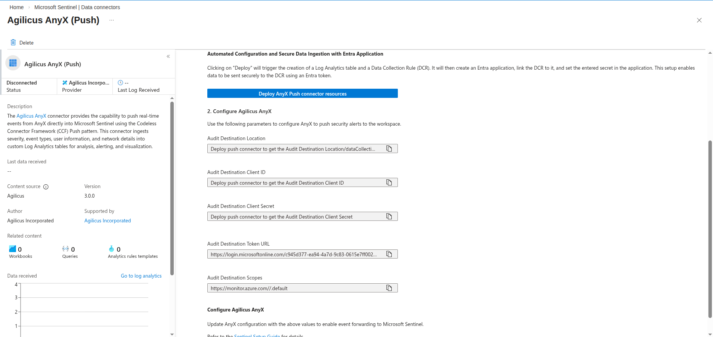Open the Analytics rules templates icon
The width and height of the screenshot is (713, 337).
point(112,249)
